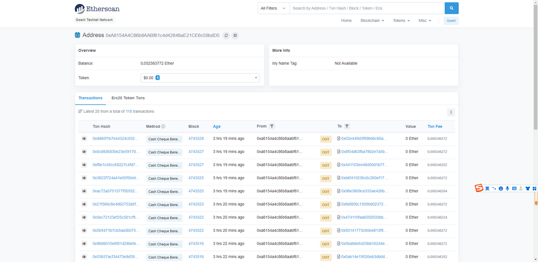
Task: Toggle eye preview for transaction 0x5ec72123ef25c581cf9
Action: (84, 217)
